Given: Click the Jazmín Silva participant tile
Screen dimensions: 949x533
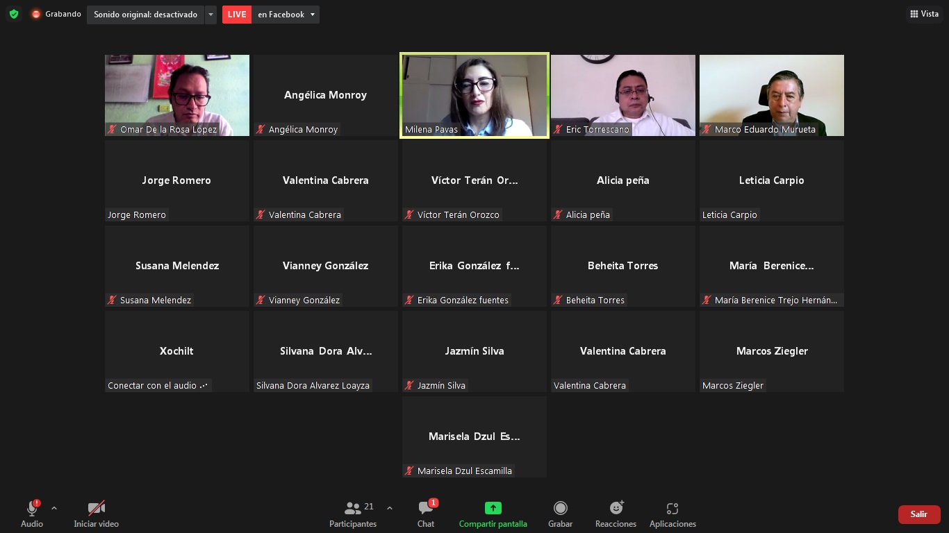Looking at the screenshot, I should (x=474, y=351).
